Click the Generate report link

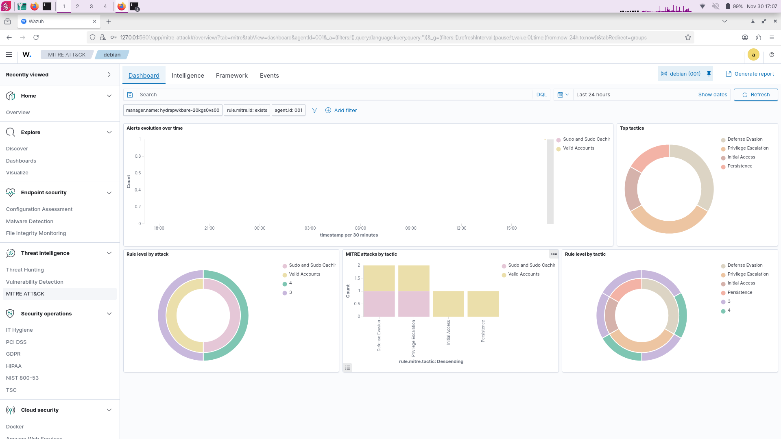tap(750, 74)
